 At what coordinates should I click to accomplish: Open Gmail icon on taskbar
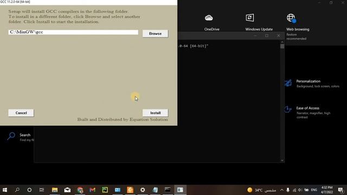(93, 190)
